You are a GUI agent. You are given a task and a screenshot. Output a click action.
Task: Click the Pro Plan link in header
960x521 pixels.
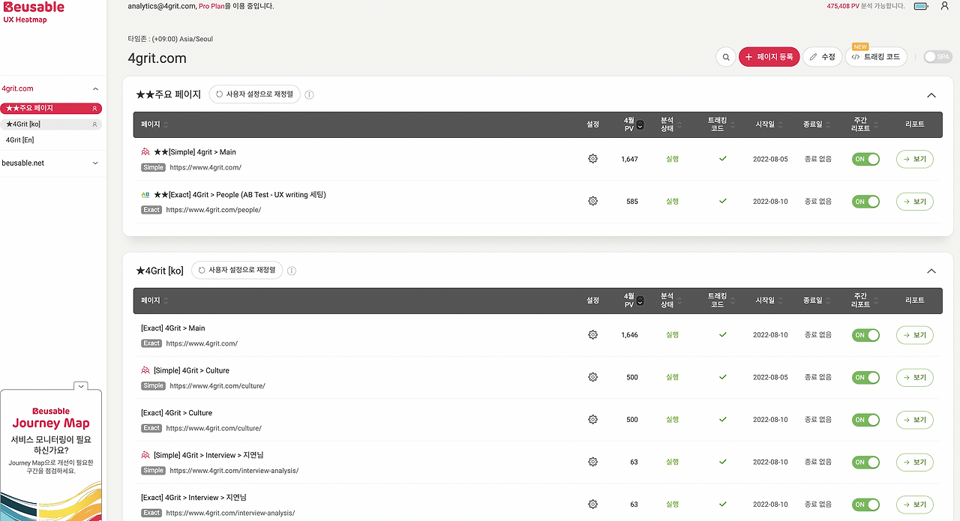pyautogui.click(x=211, y=6)
